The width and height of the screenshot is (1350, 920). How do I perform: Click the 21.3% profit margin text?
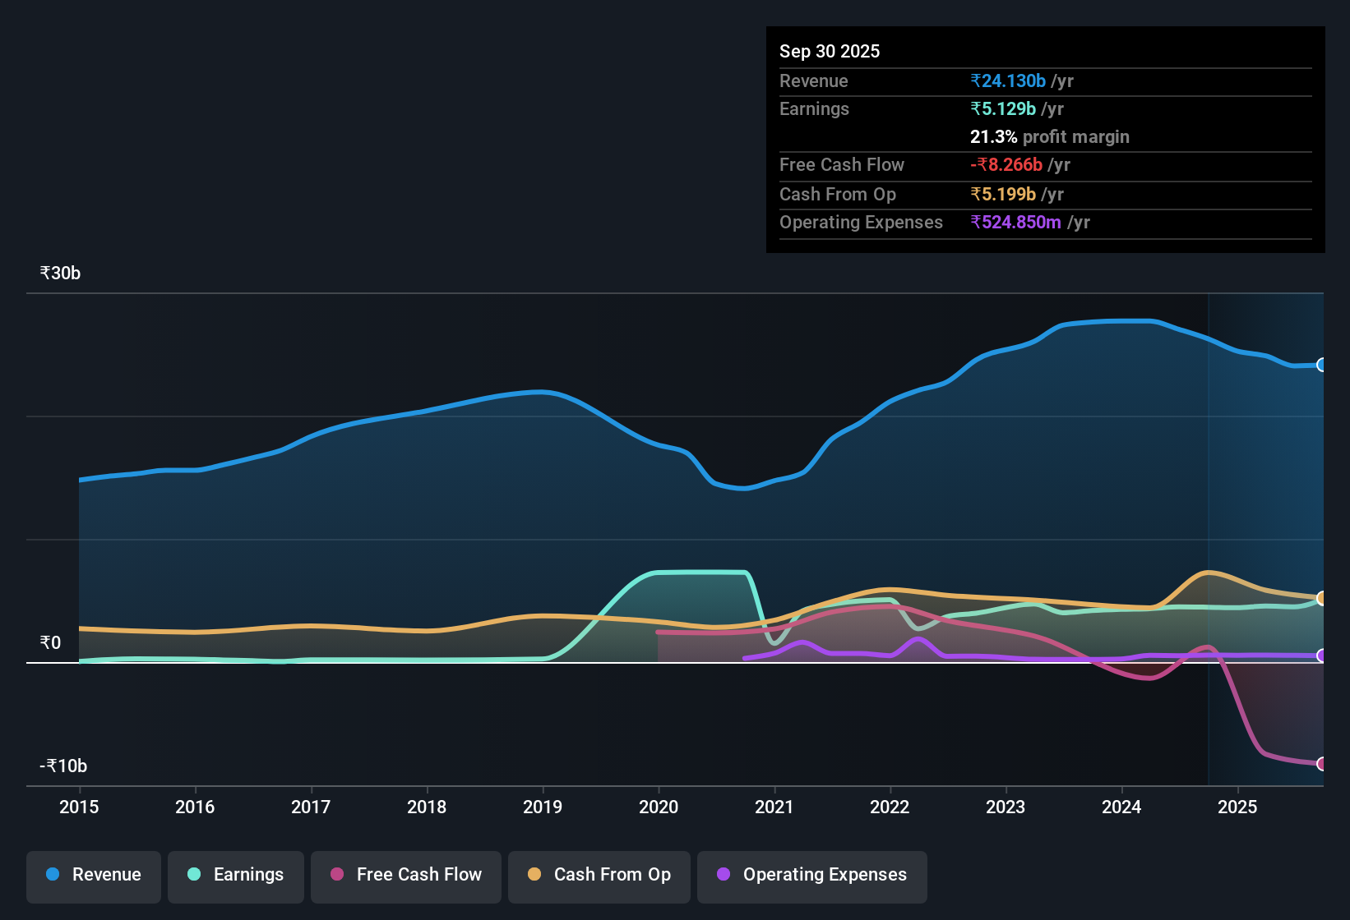click(x=1049, y=136)
